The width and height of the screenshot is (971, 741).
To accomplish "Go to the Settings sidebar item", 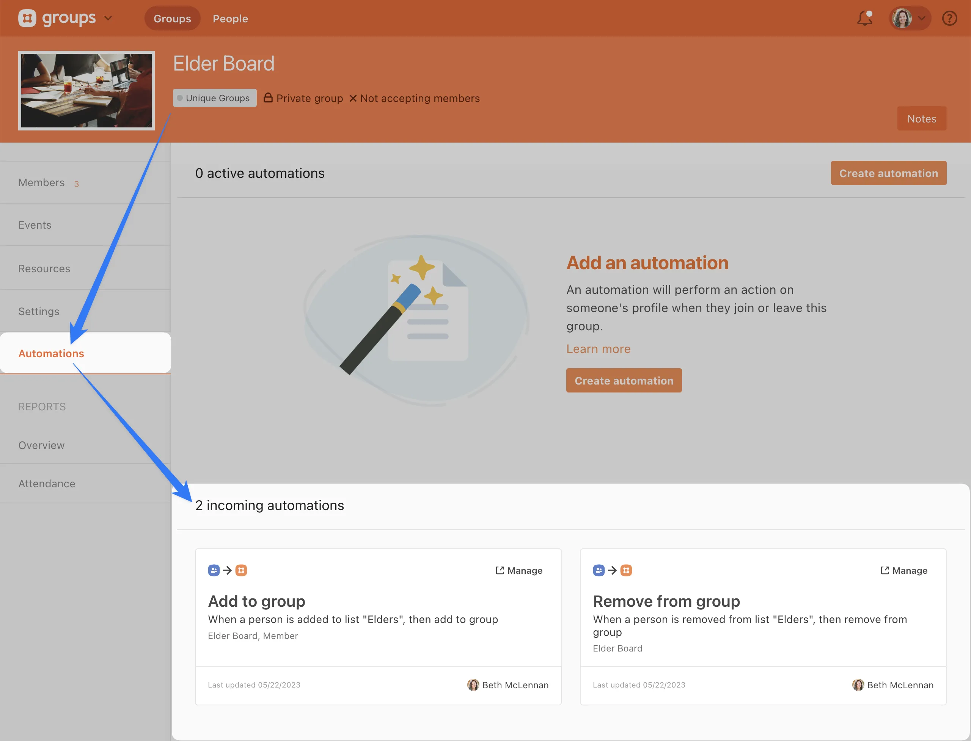I will [39, 311].
